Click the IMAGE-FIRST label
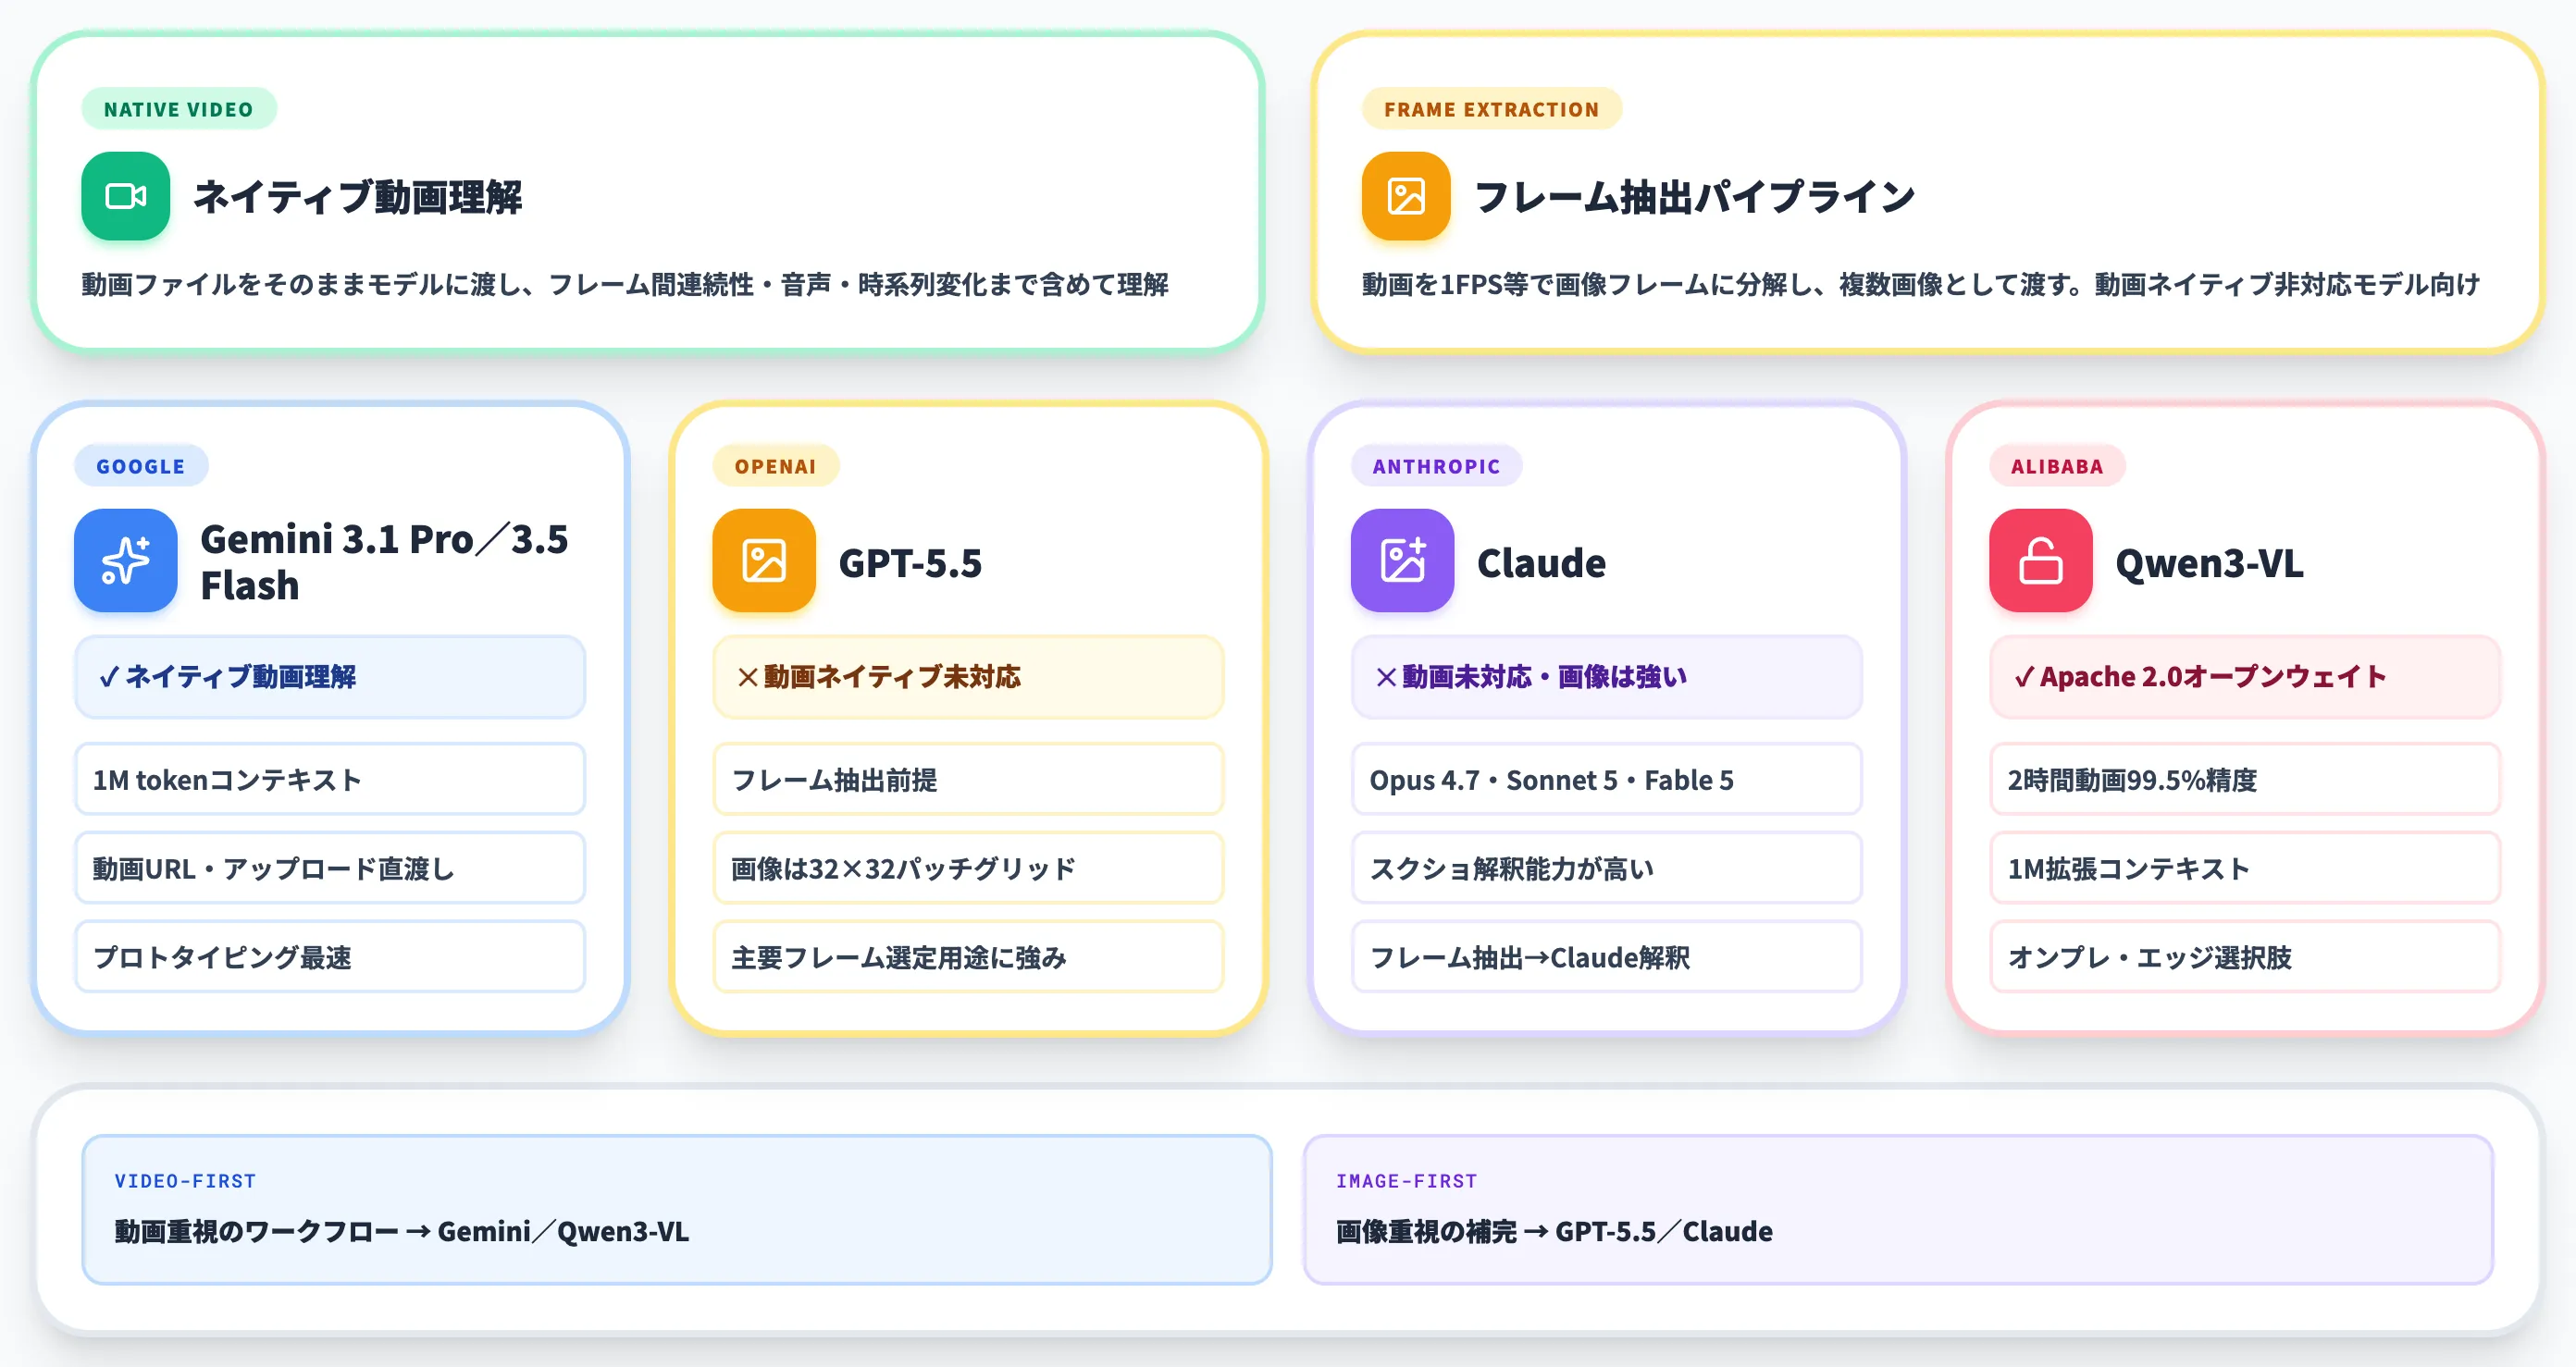 pyautogui.click(x=1407, y=1181)
